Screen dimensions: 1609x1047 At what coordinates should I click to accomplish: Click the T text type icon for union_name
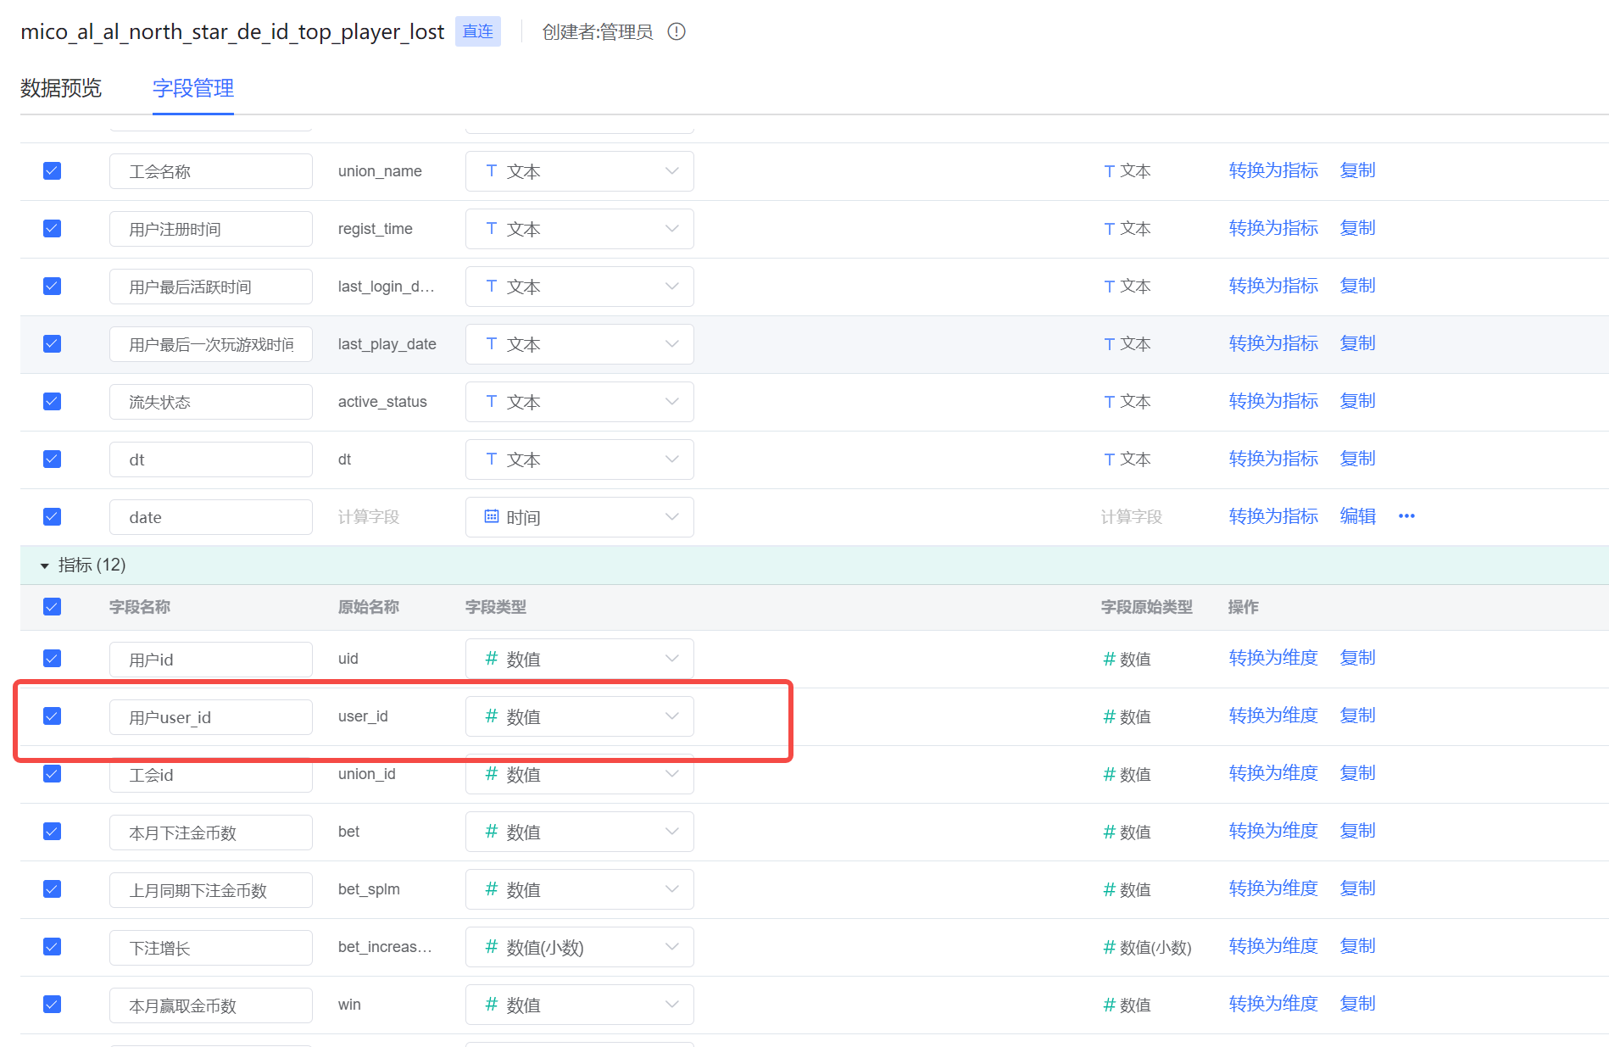[491, 170]
